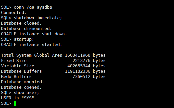
Task: Click the "ORACLE instance started." line
Action: coord(31,44)
